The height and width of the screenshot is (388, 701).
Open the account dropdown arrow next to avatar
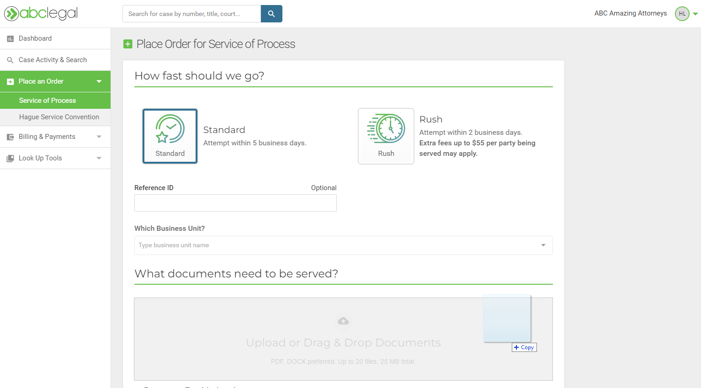pos(695,14)
